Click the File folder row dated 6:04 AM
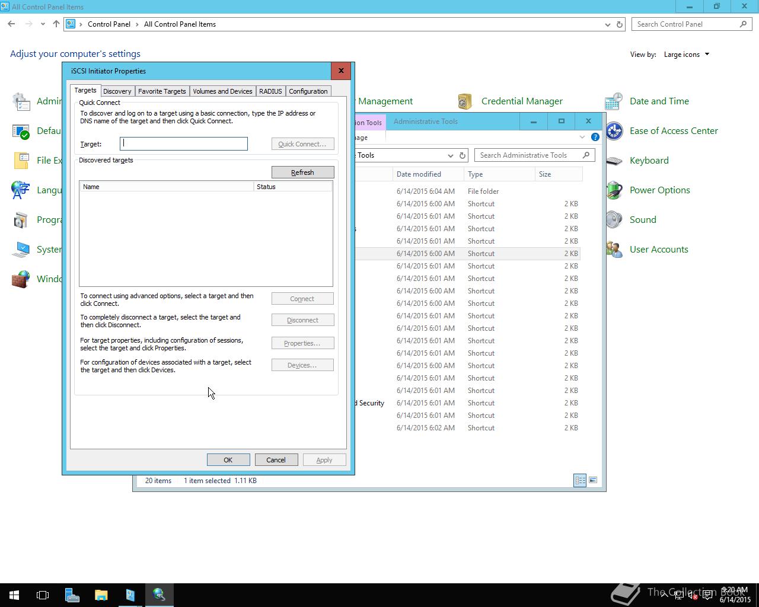This screenshot has height=607, width=759. pos(467,191)
